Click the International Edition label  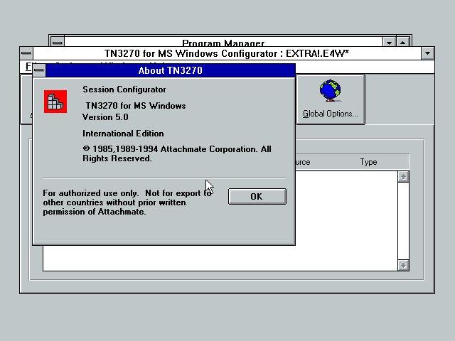coord(123,134)
